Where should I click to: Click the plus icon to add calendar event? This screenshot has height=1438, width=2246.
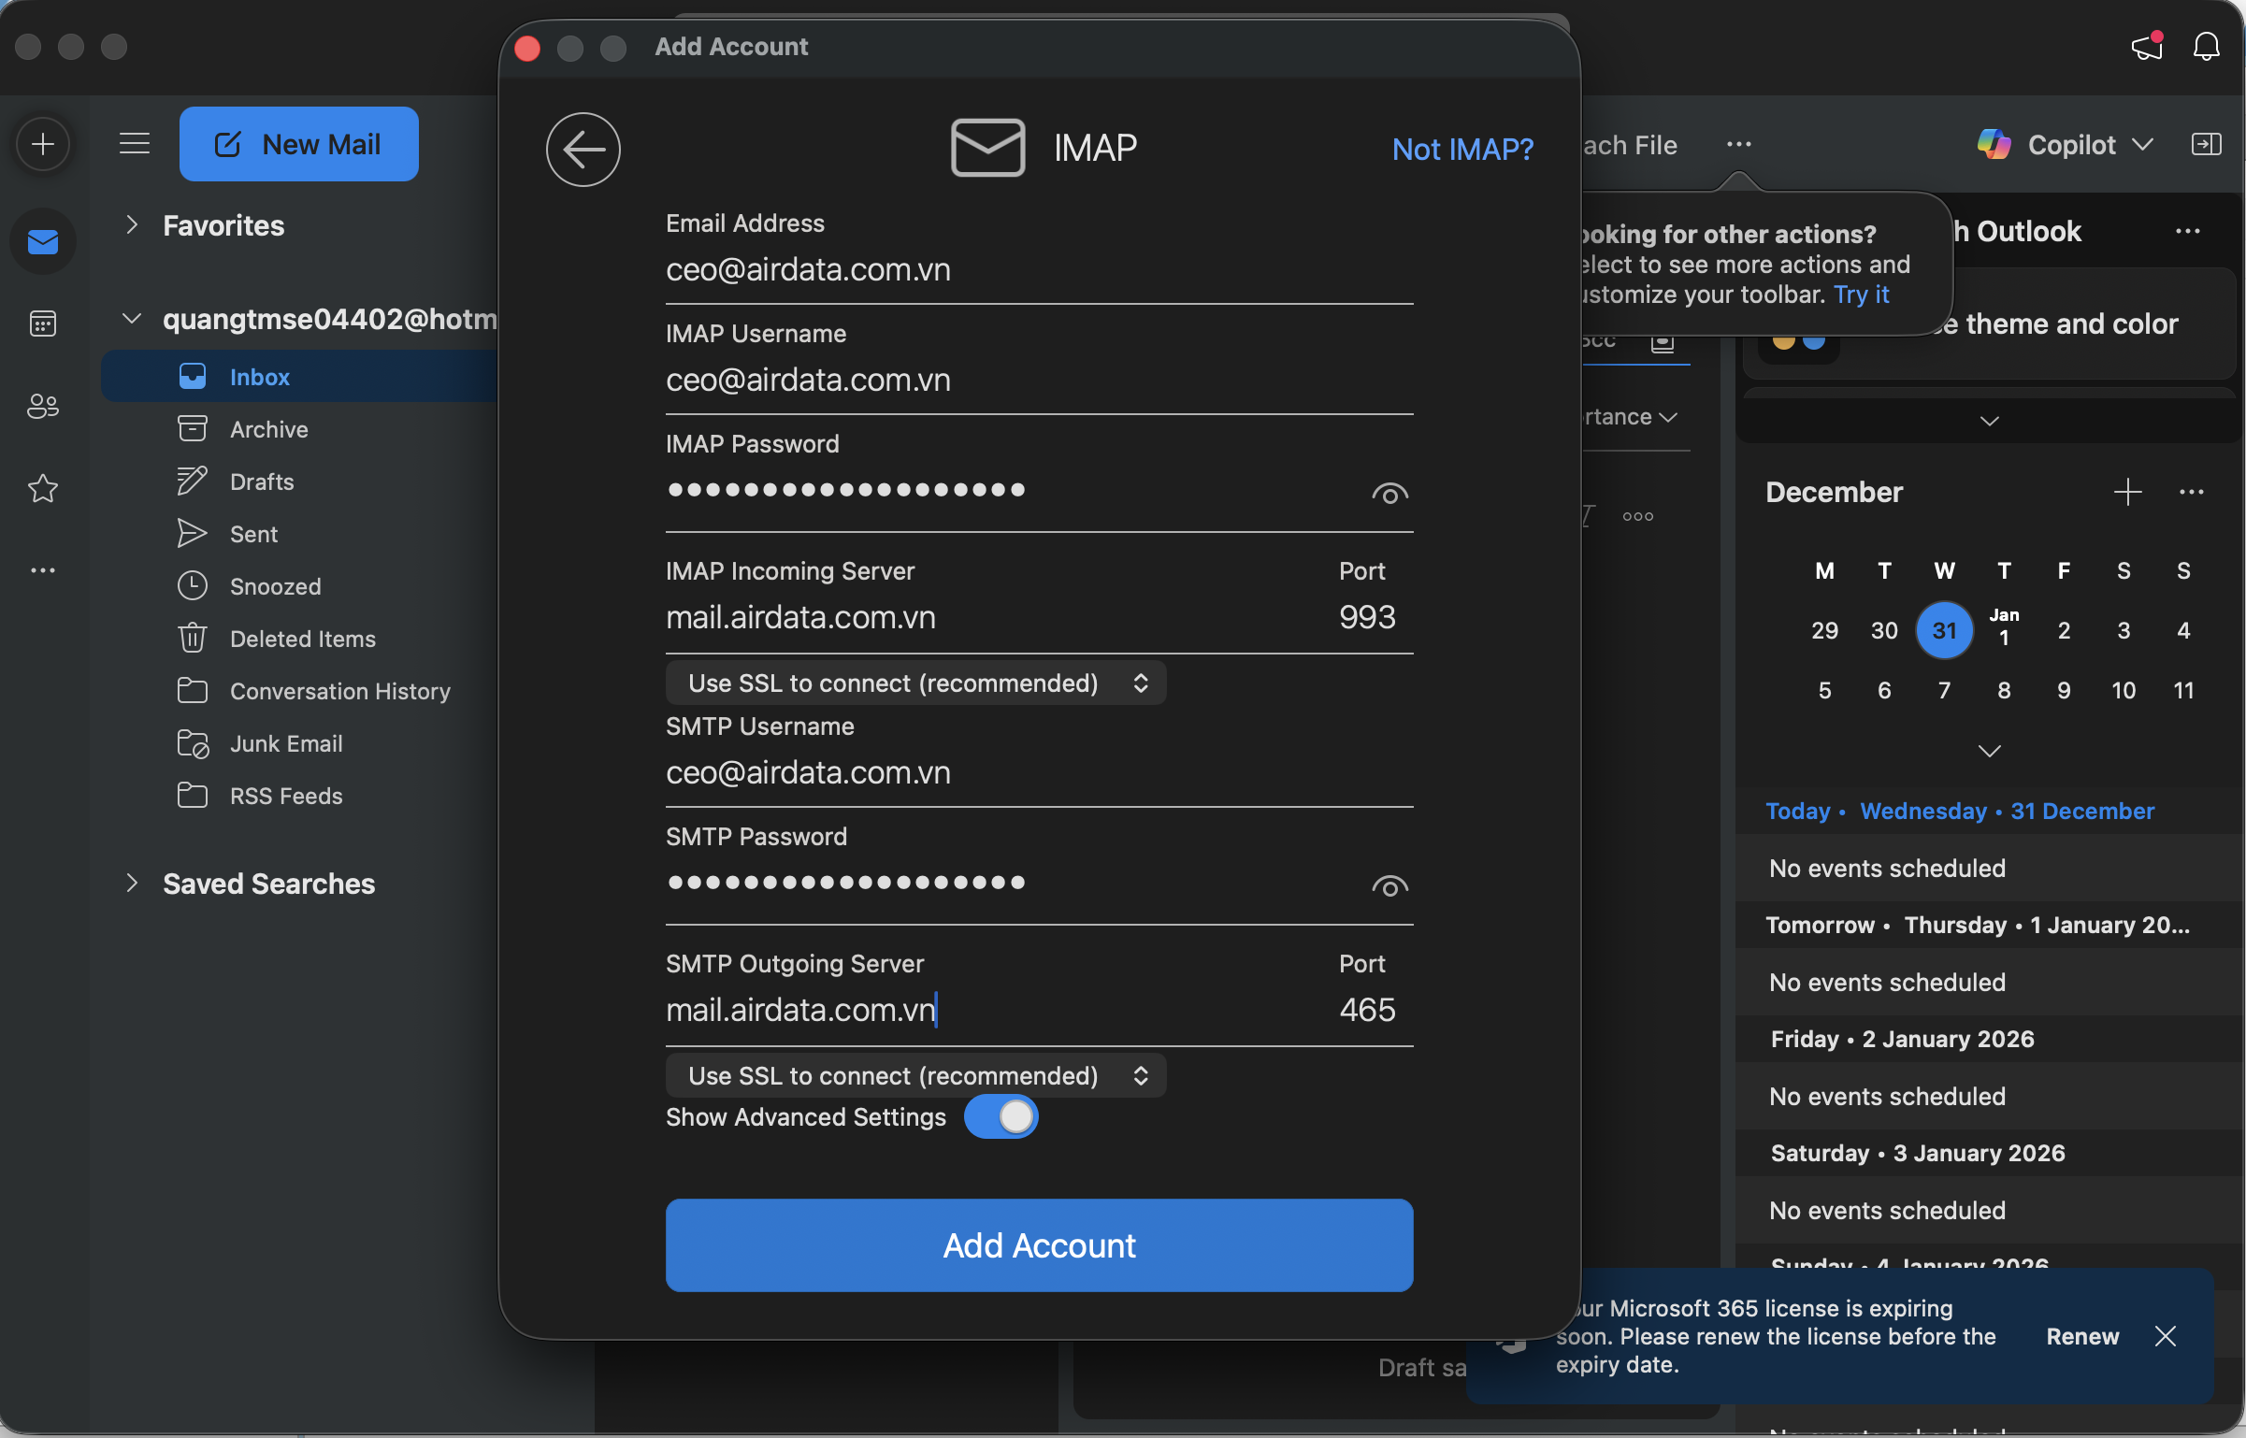2127,492
